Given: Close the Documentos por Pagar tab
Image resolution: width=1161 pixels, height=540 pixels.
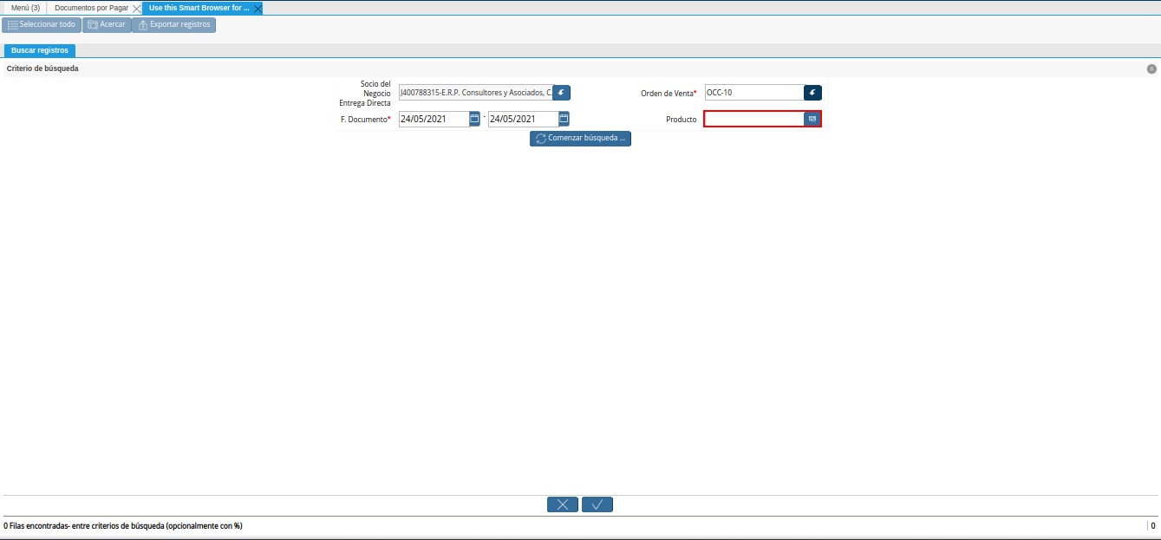Looking at the screenshot, I should click(x=137, y=8).
